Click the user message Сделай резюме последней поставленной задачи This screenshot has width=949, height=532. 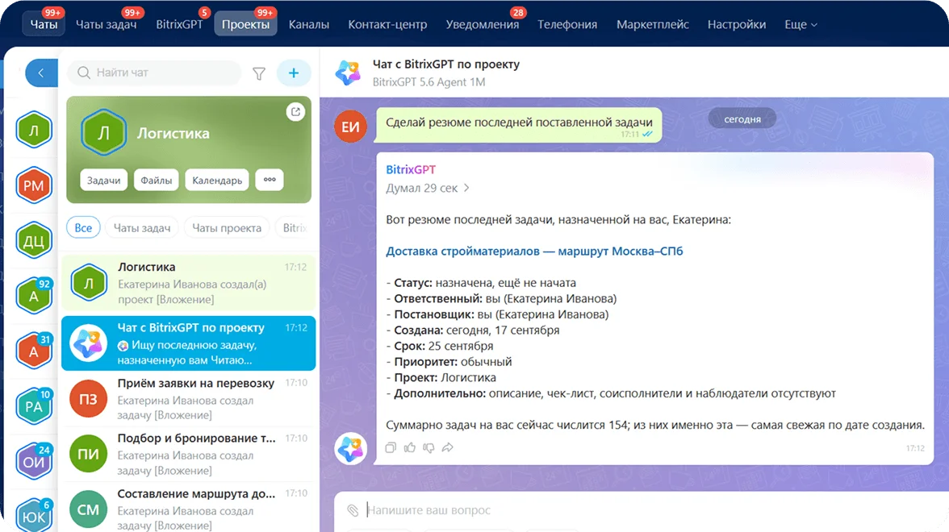519,125
